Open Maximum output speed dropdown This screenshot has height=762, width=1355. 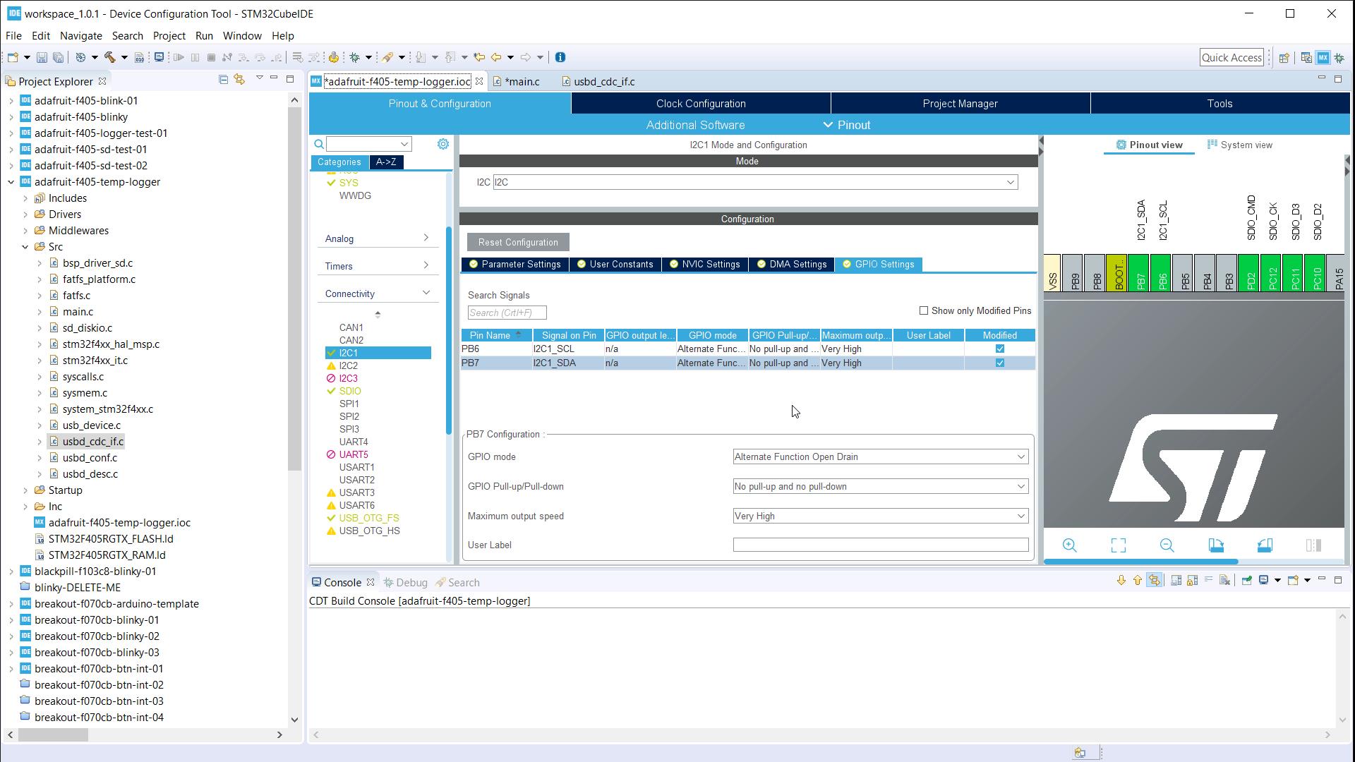[x=880, y=516]
